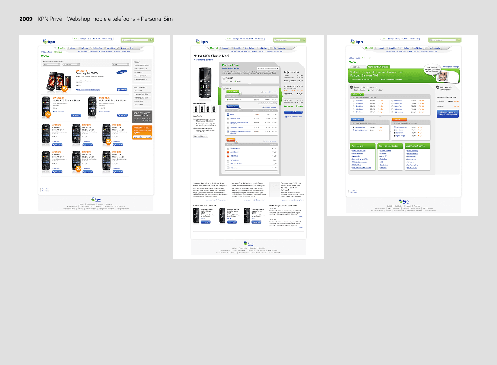Viewport: 497px width, 365px height.
Task: Open the Extra opties dropdown
Action: click(71, 64)
